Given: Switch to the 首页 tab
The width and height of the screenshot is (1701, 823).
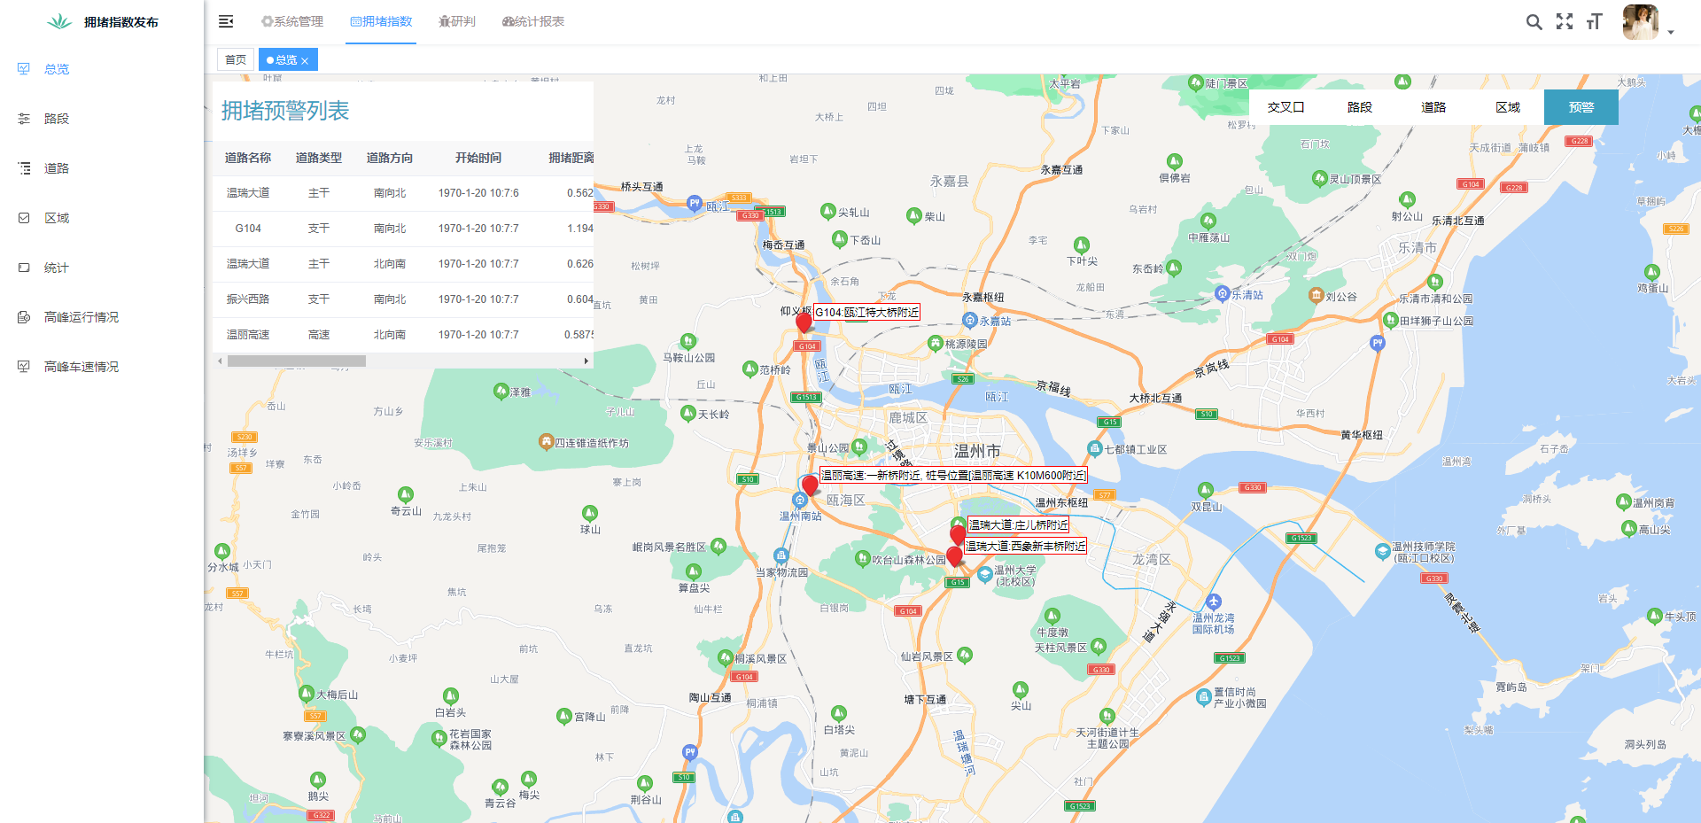Looking at the screenshot, I should (x=236, y=60).
